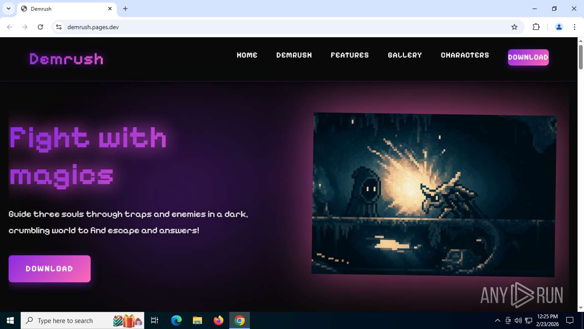The width and height of the screenshot is (584, 329).
Task: Click the browser back arrow
Action: click(x=9, y=27)
